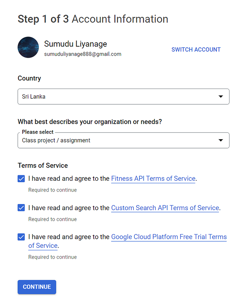This screenshot has height=298, width=251.
Task: Open Fitness API Terms of Service link
Action: pyautogui.click(x=153, y=179)
